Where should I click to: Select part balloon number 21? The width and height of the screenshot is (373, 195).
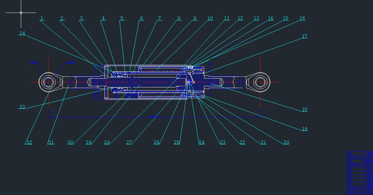point(263,142)
